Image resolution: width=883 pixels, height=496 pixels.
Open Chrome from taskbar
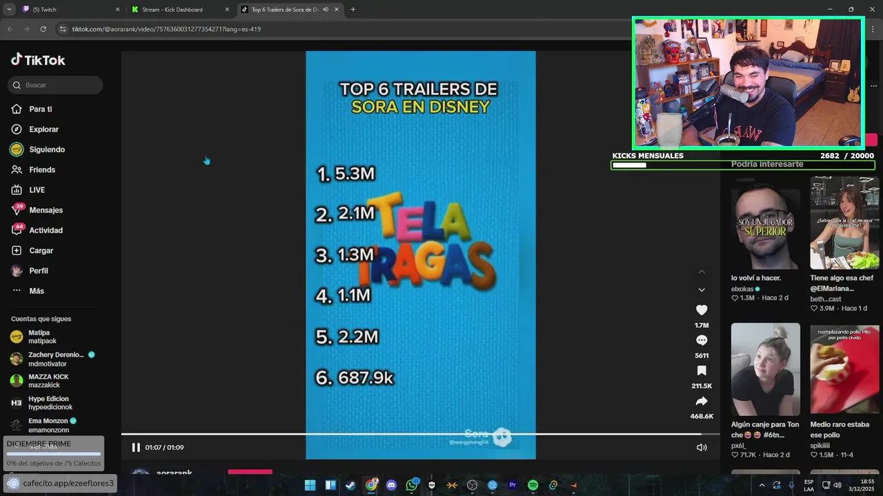point(371,485)
